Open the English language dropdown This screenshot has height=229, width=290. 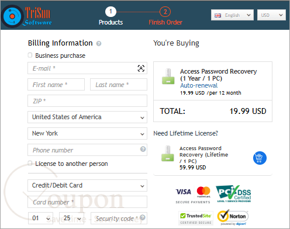[232, 15]
